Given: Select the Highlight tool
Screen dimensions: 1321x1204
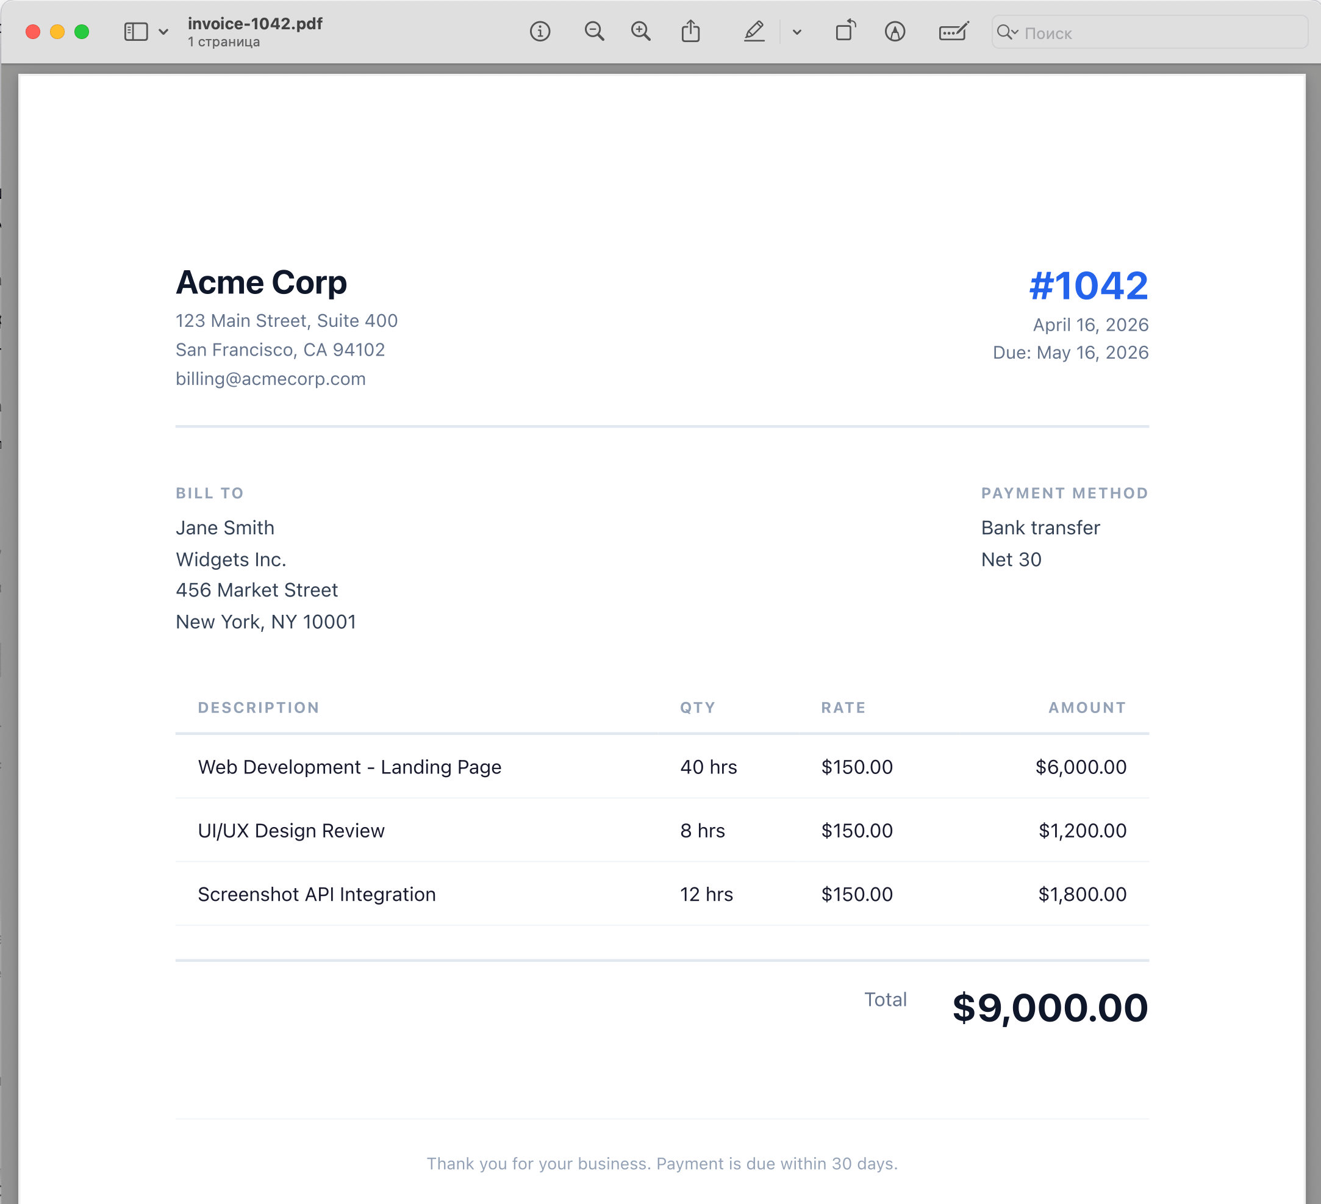Looking at the screenshot, I should point(754,31).
